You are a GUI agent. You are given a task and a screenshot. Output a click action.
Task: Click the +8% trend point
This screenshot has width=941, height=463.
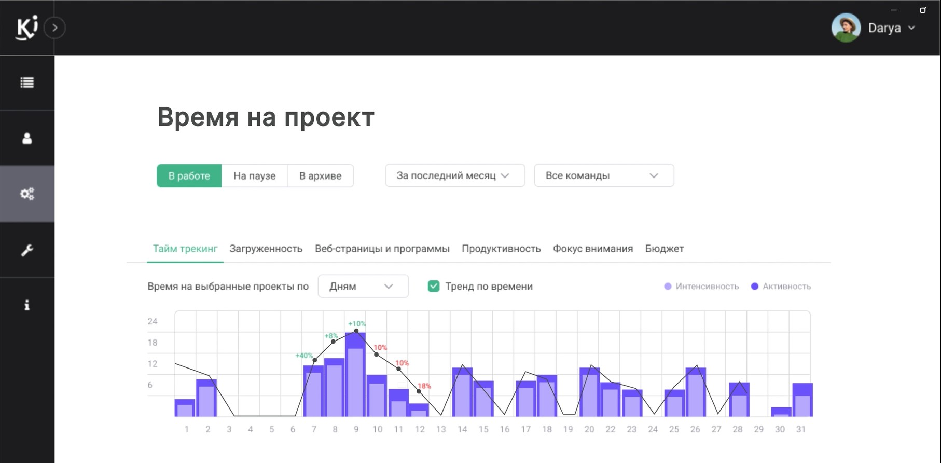pyautogui.click(x=333, y=342)
